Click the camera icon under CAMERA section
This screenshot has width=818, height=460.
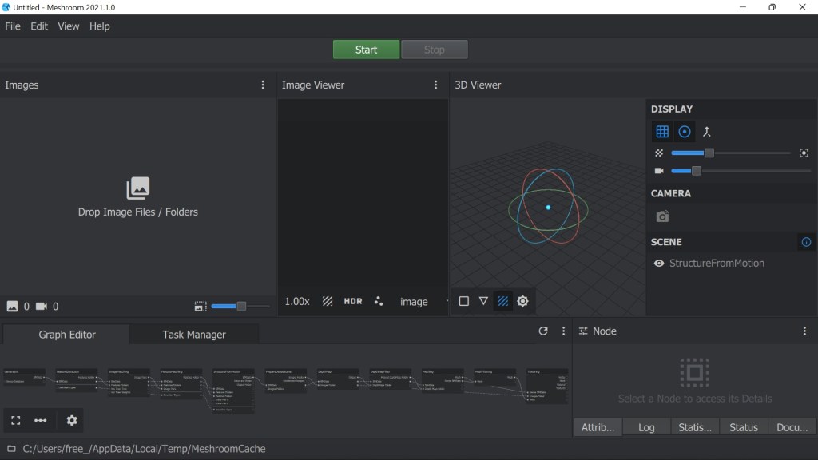(662, 216)
